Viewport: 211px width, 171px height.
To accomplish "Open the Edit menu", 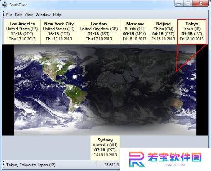I will (18, 15).
